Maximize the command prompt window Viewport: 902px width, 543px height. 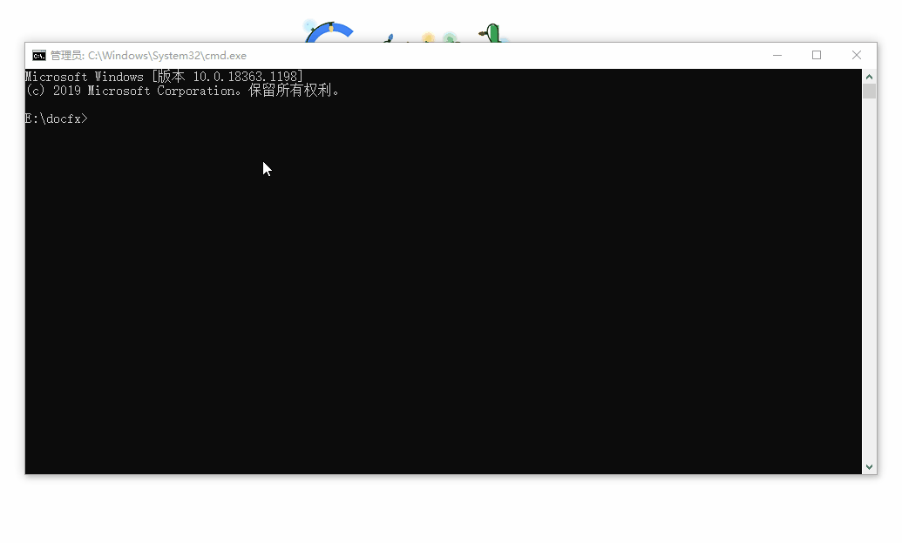(817, 56)
